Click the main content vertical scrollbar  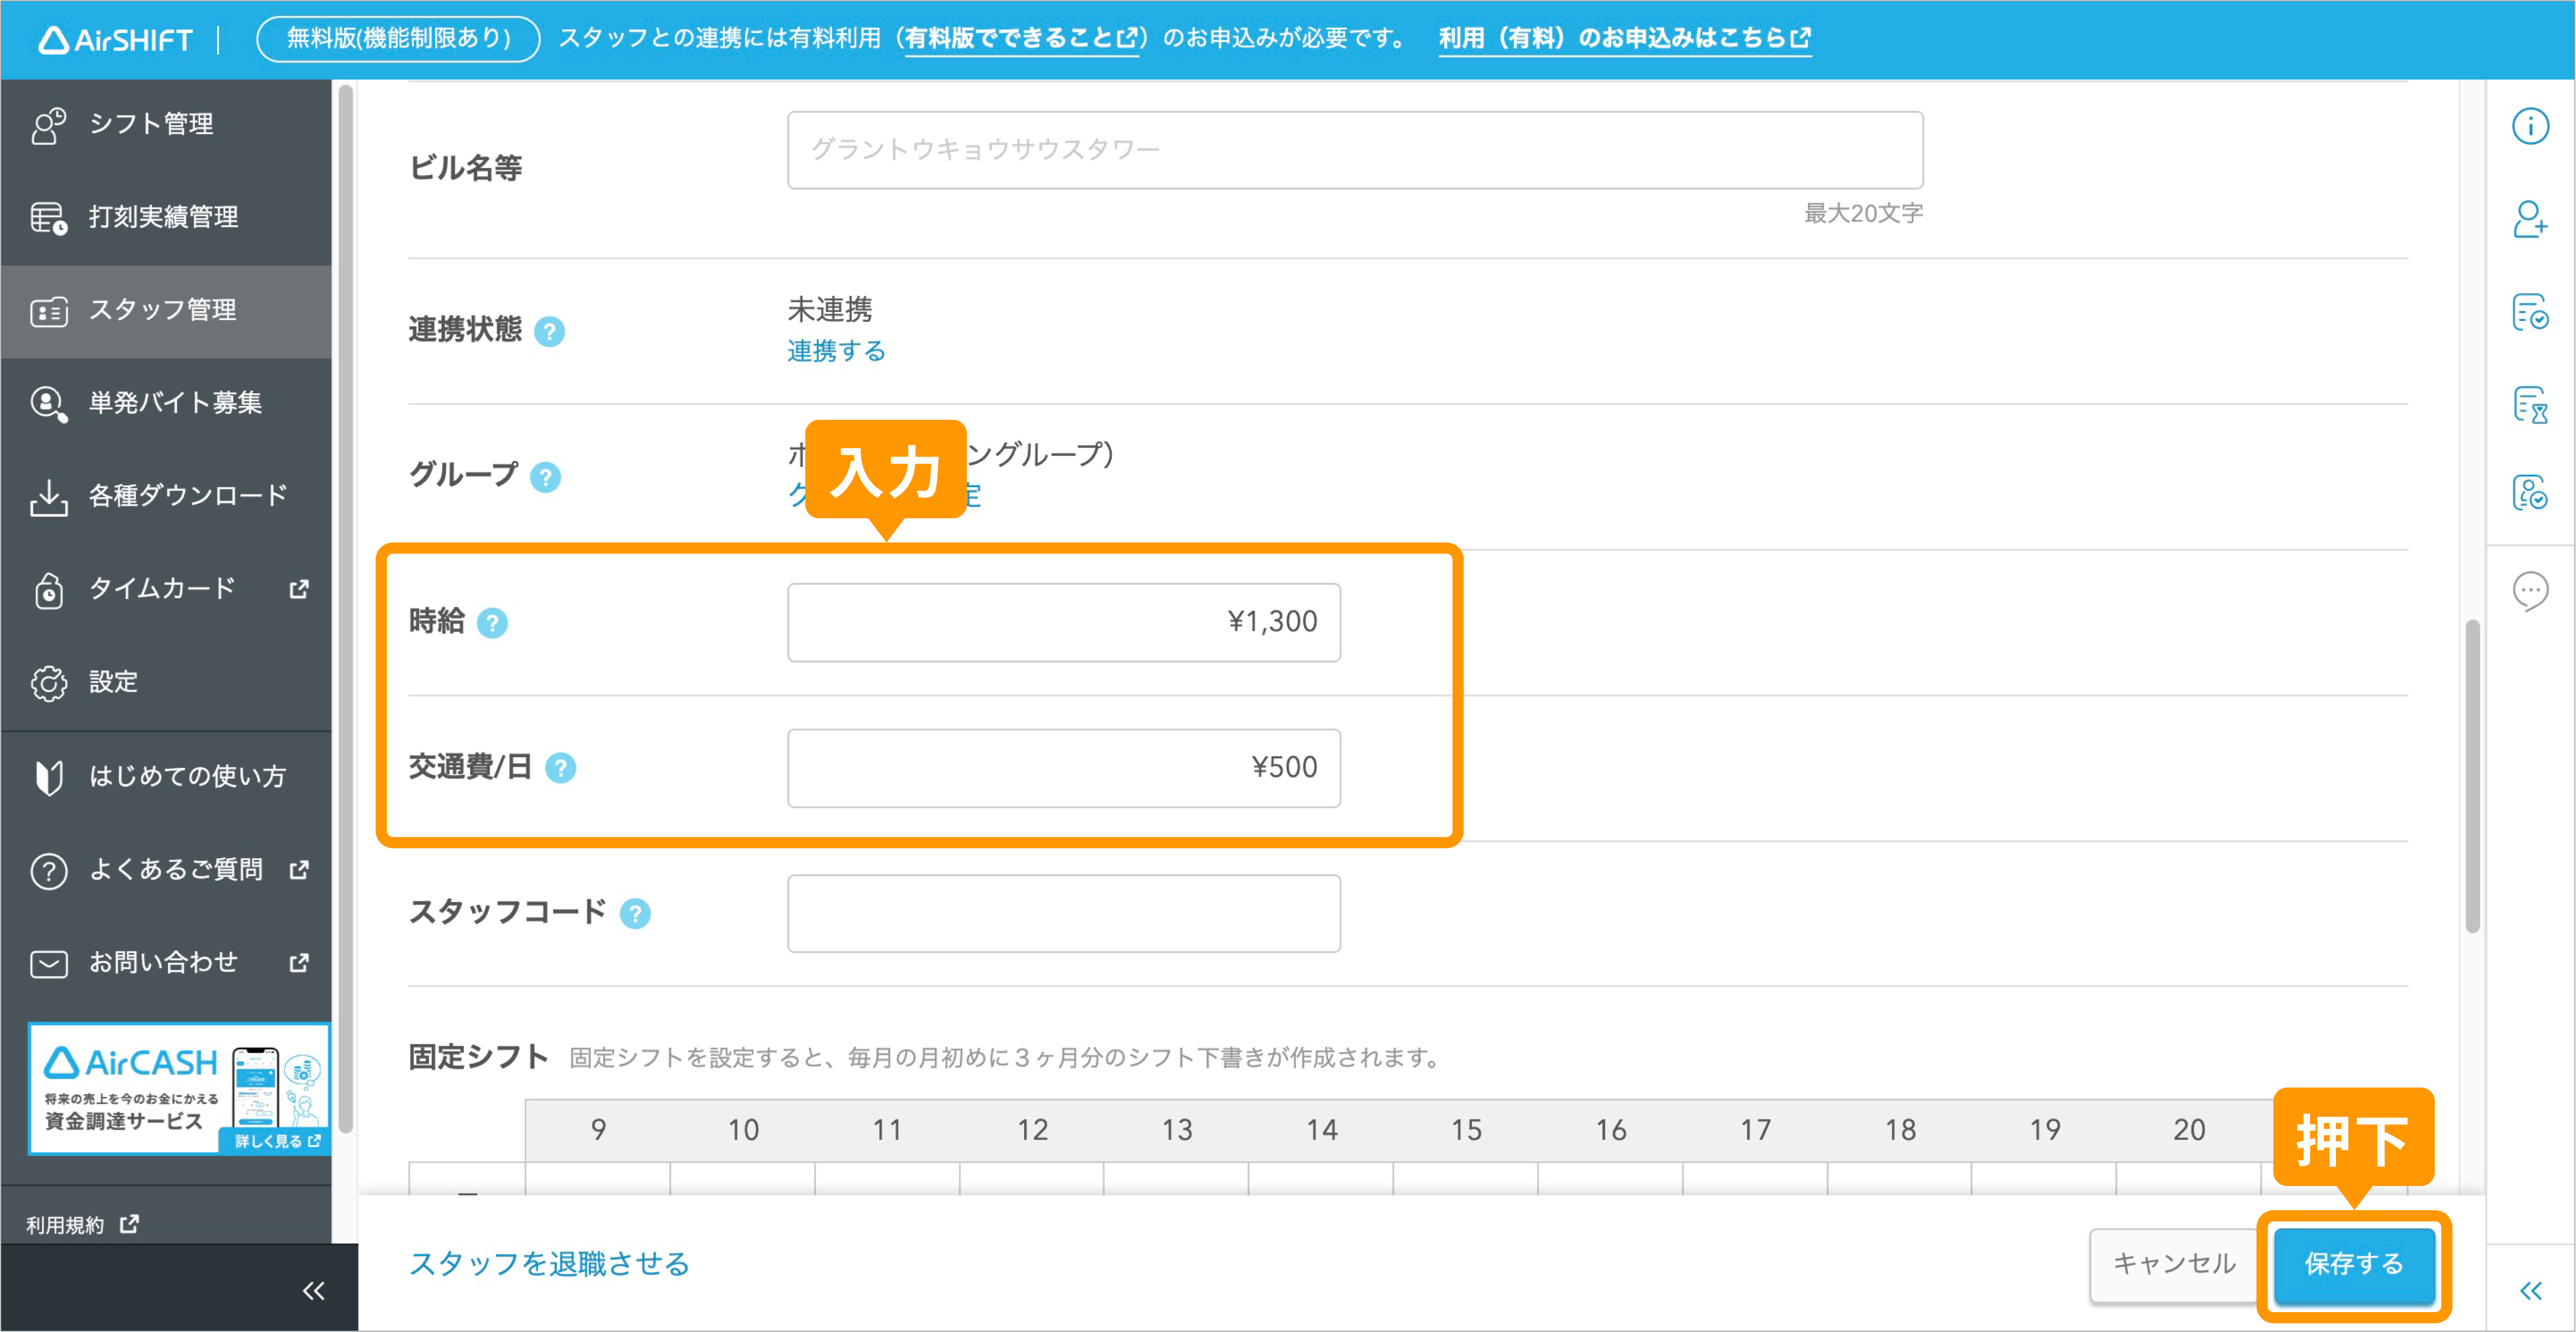click(2472, 777)
